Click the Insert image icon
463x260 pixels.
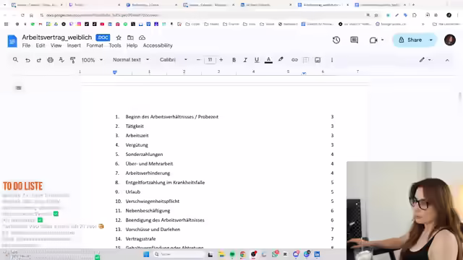pyautogui.click(x=318, y=60)
